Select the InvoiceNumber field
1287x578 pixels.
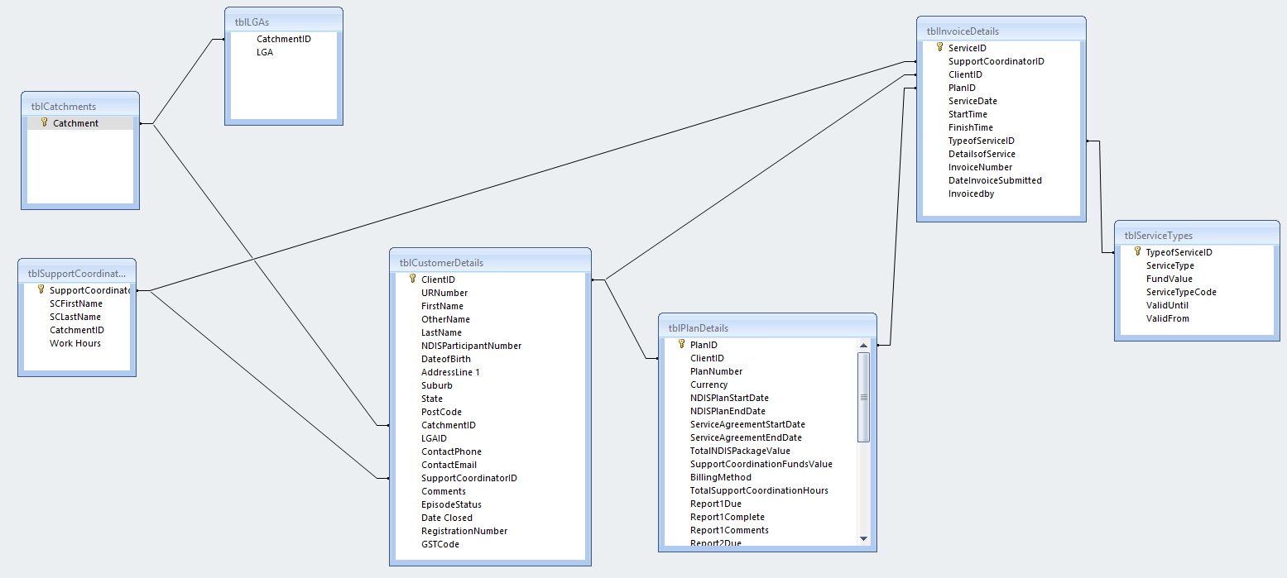point(980,167)
